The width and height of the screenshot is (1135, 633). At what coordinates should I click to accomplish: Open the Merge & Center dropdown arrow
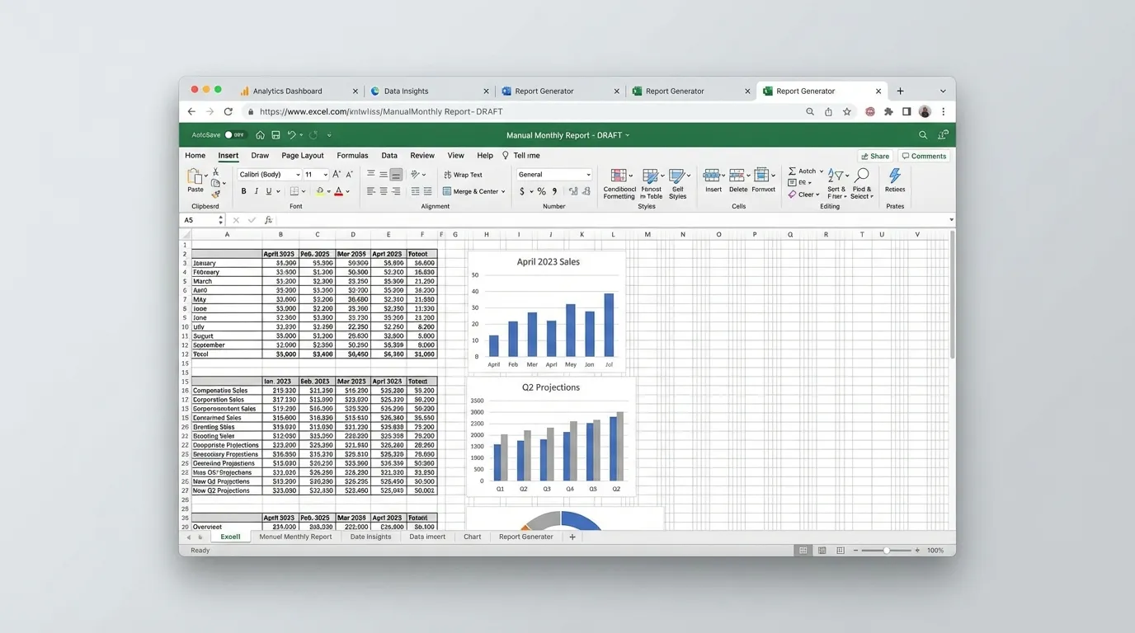pos(503,191)
